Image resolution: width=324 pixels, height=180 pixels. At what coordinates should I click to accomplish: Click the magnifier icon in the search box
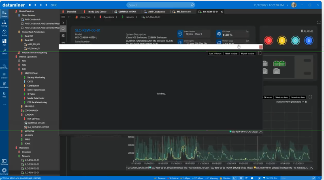(192, 5)
